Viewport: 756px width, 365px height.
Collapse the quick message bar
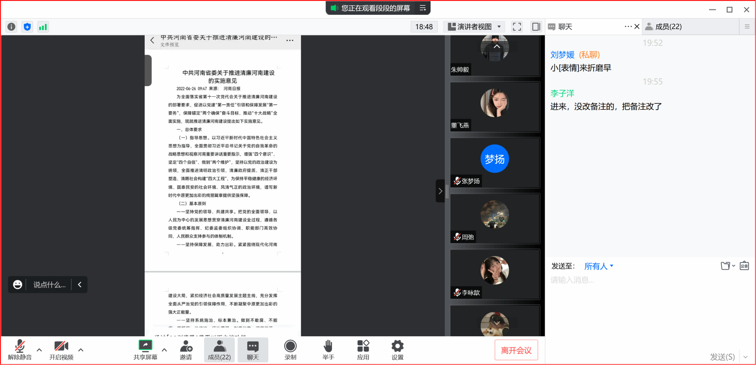click(80, 284)
